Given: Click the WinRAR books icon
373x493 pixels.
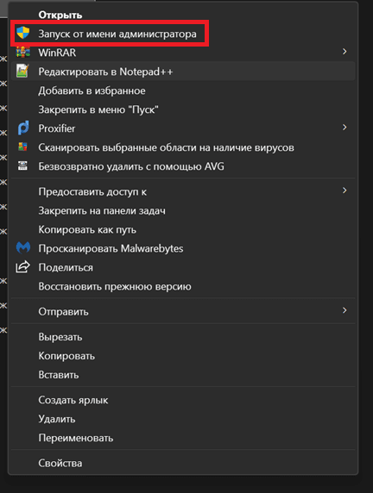Looking at the screenshot, I should click(23, 53).
